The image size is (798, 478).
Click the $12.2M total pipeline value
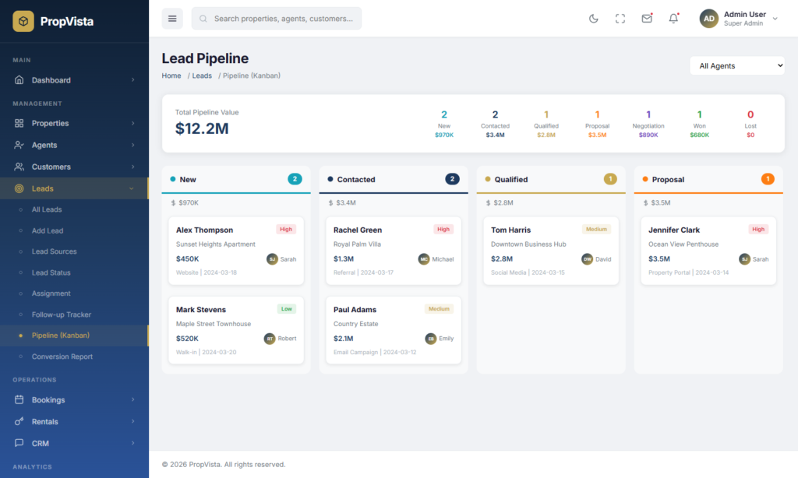pos(202,128)
